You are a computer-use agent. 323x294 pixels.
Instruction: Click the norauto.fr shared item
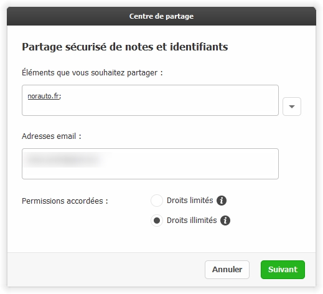tap(44, 96)
